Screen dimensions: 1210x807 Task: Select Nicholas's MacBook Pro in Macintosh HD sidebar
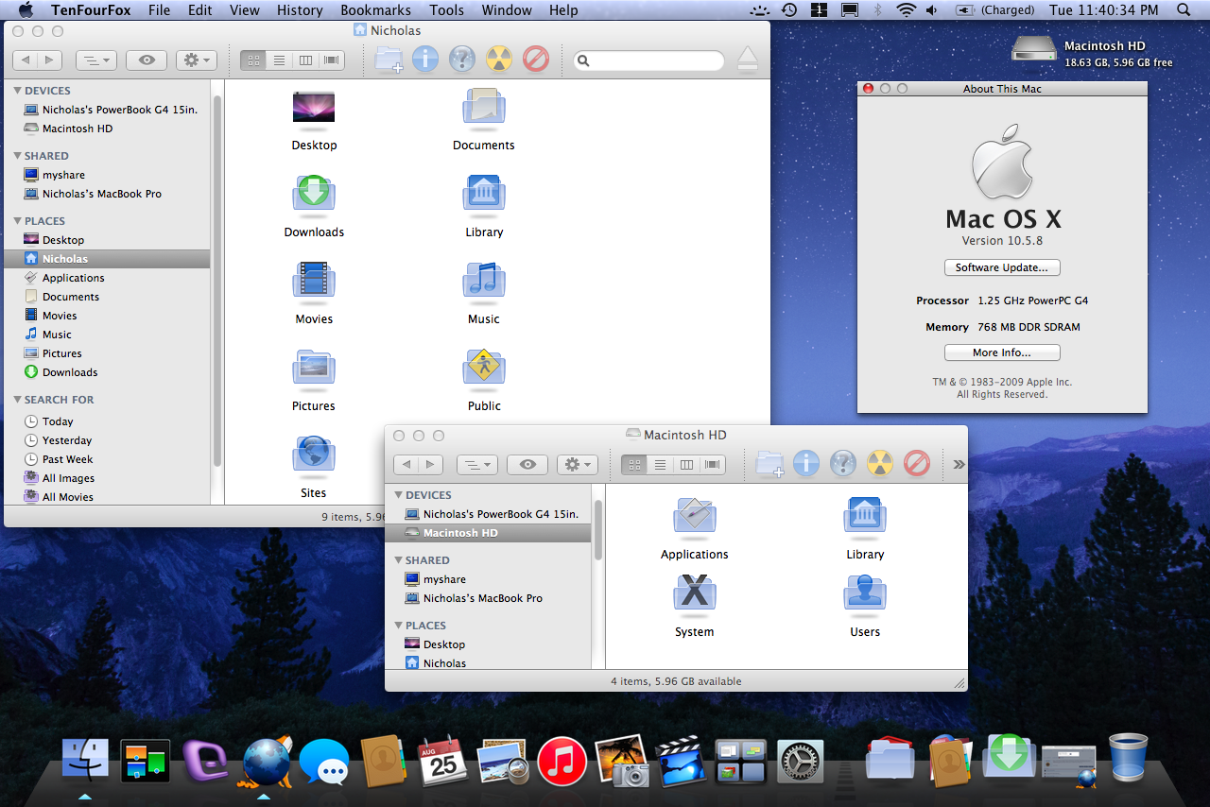[488, 598]
